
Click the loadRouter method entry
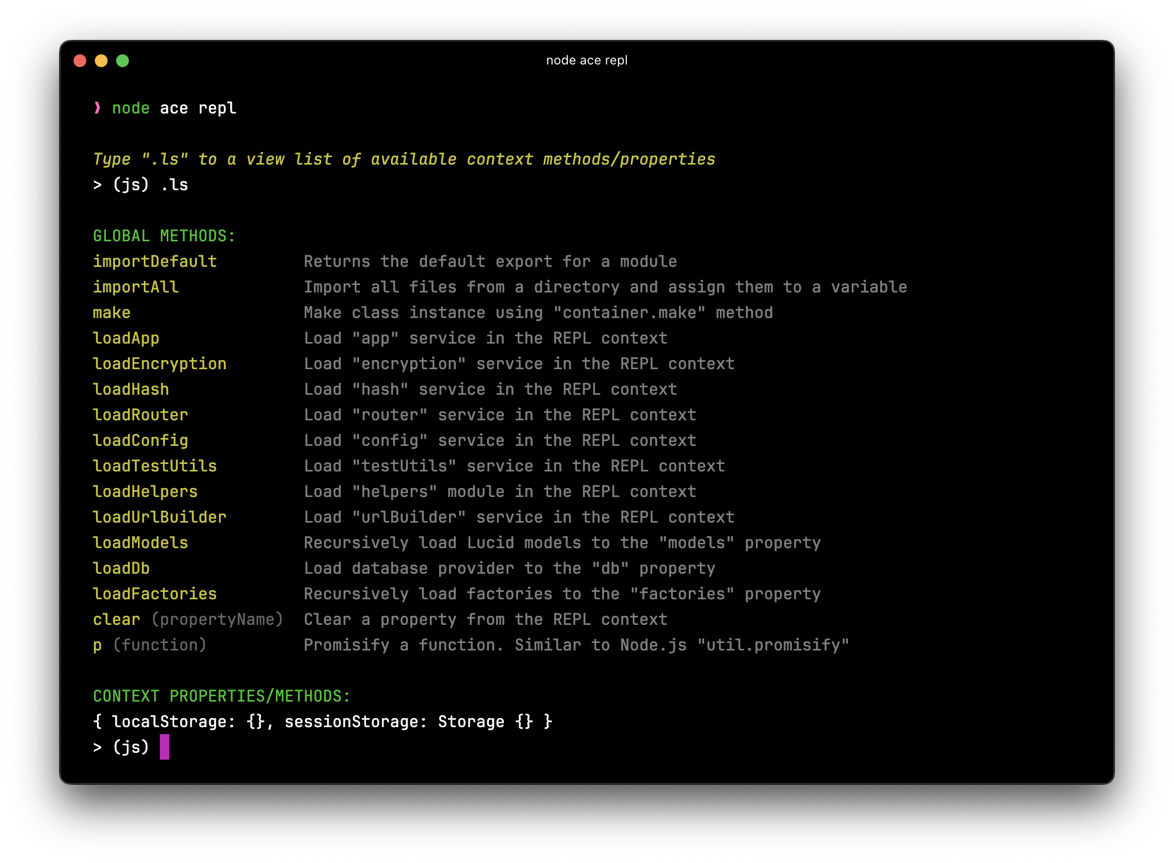pos(140,415)
